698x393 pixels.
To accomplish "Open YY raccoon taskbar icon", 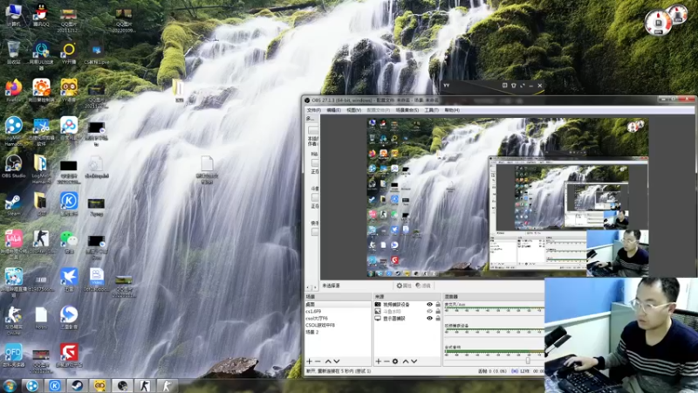I will coord(99,385).
